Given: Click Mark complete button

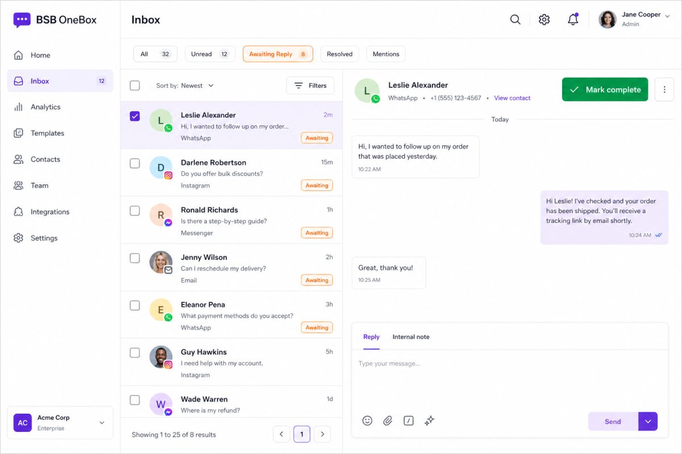Looking at the screenshot, I should coord(605,90).
